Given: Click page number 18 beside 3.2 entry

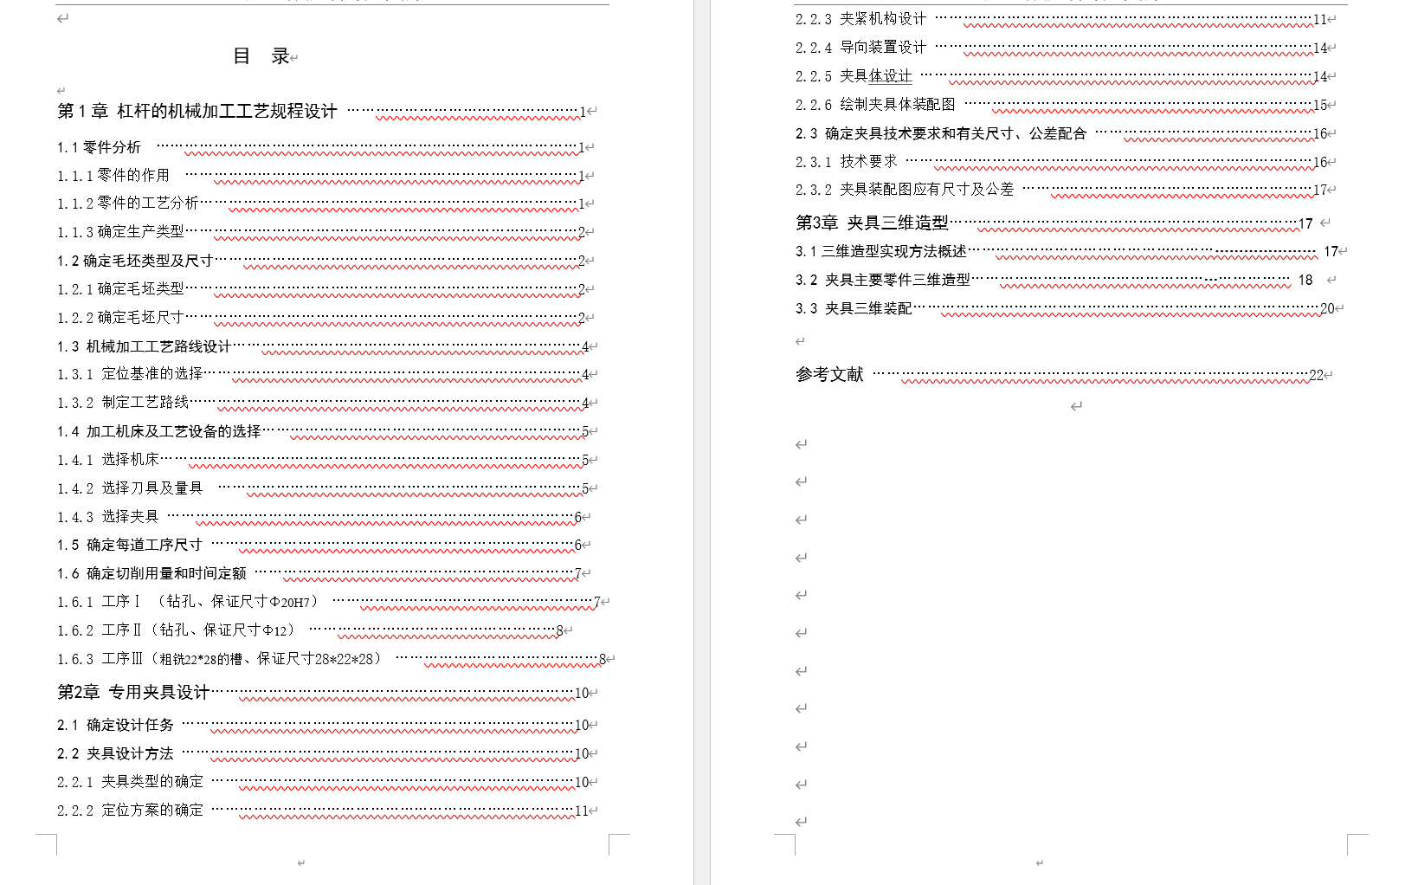Looking at the screenshot, I should [1305, 280].
